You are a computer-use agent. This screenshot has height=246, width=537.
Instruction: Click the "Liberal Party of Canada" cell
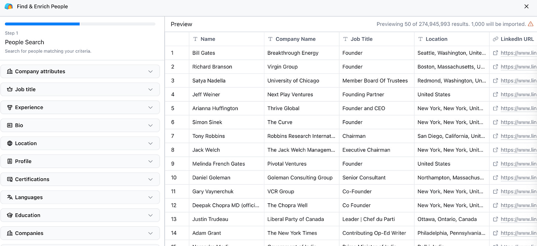pos(302,219)
